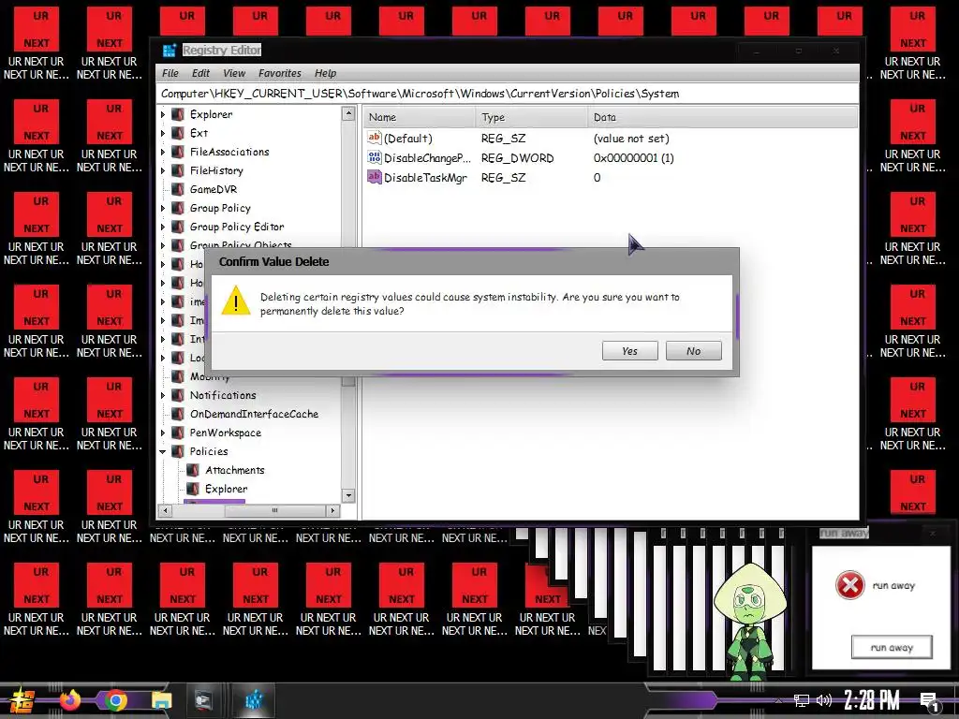
Task: Select the PenWorkspace folder icon
Action: point(178,433)
